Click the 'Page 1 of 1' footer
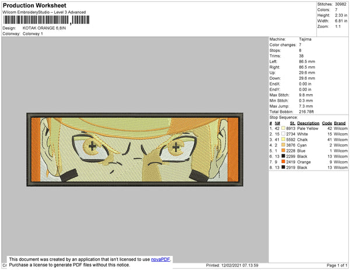The height and width of the screenshot is (270, 350). 337,265
